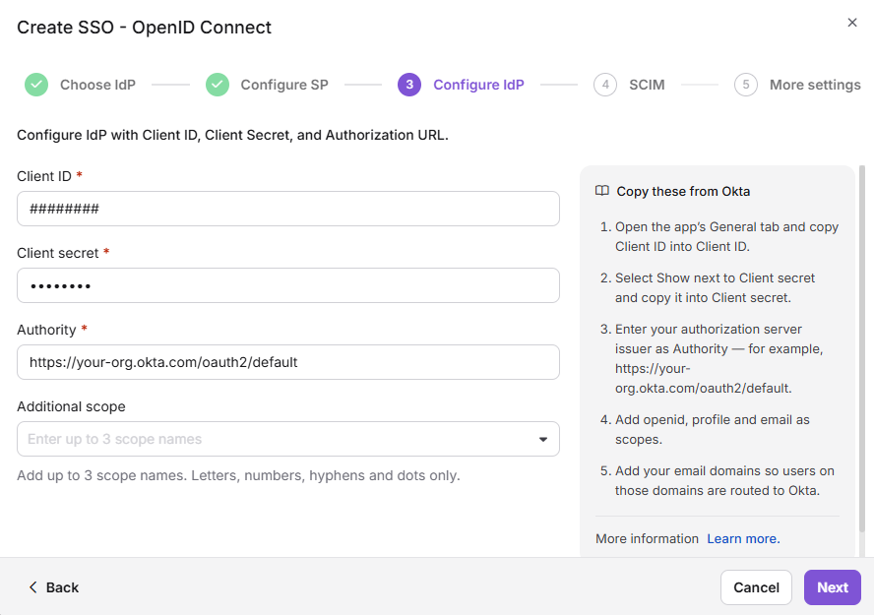Click the Back chevron arrow icon
The height and width of the screenshot is (615, 874).
click(33, 587)
